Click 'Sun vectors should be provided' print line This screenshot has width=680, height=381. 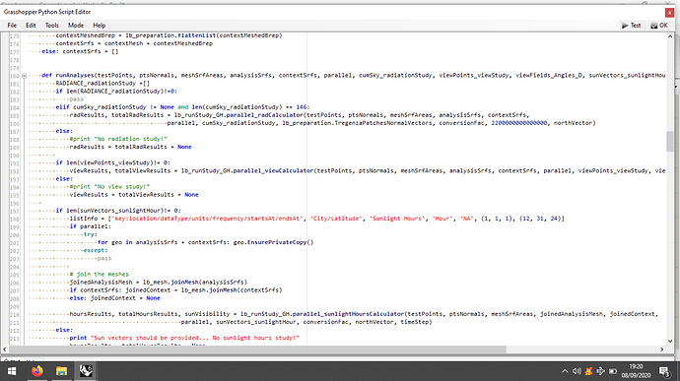point(184,338)
